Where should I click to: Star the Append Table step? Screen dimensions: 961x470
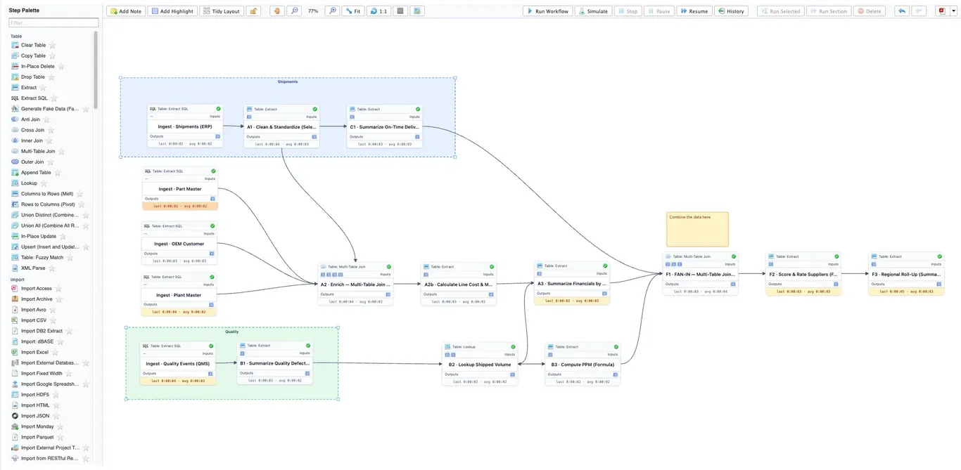pos(57,172)
